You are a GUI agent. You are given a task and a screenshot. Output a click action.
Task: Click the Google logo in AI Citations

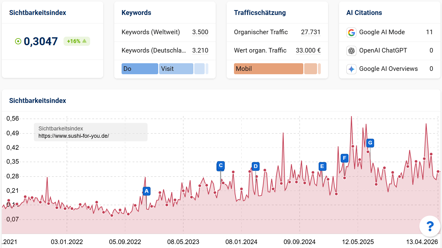(x=351, y=32)
